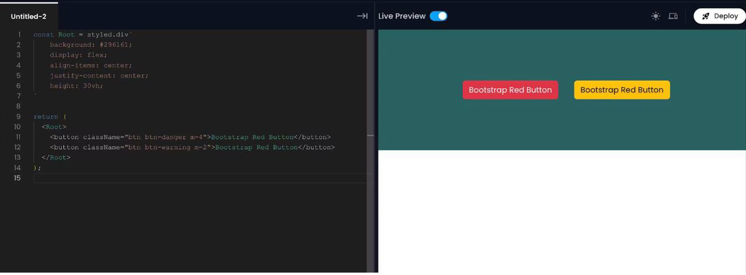The height and width of the screenshot is (275, 746).
Task: Click the 'height: 30vh;' code line
Action: tap(76, 86)
